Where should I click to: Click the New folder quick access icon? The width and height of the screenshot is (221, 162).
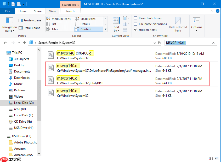(x=19, y=4)
